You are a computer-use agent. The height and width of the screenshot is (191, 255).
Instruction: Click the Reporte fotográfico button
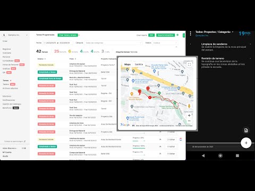click(165, 35)
